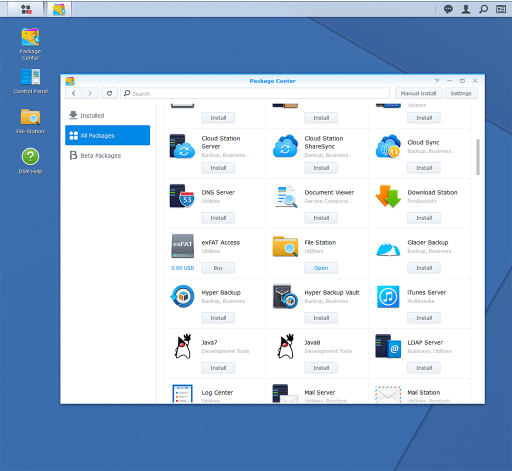This screenshot has width=512, height=471.
Task: Click the iTunes Server package icon
Action: (388, 296)
